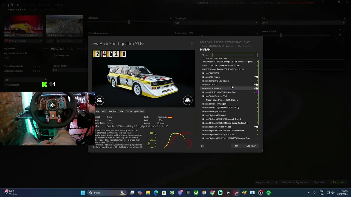
Task: Open No guardado preset dropdown
Action: tap(267, 182)
